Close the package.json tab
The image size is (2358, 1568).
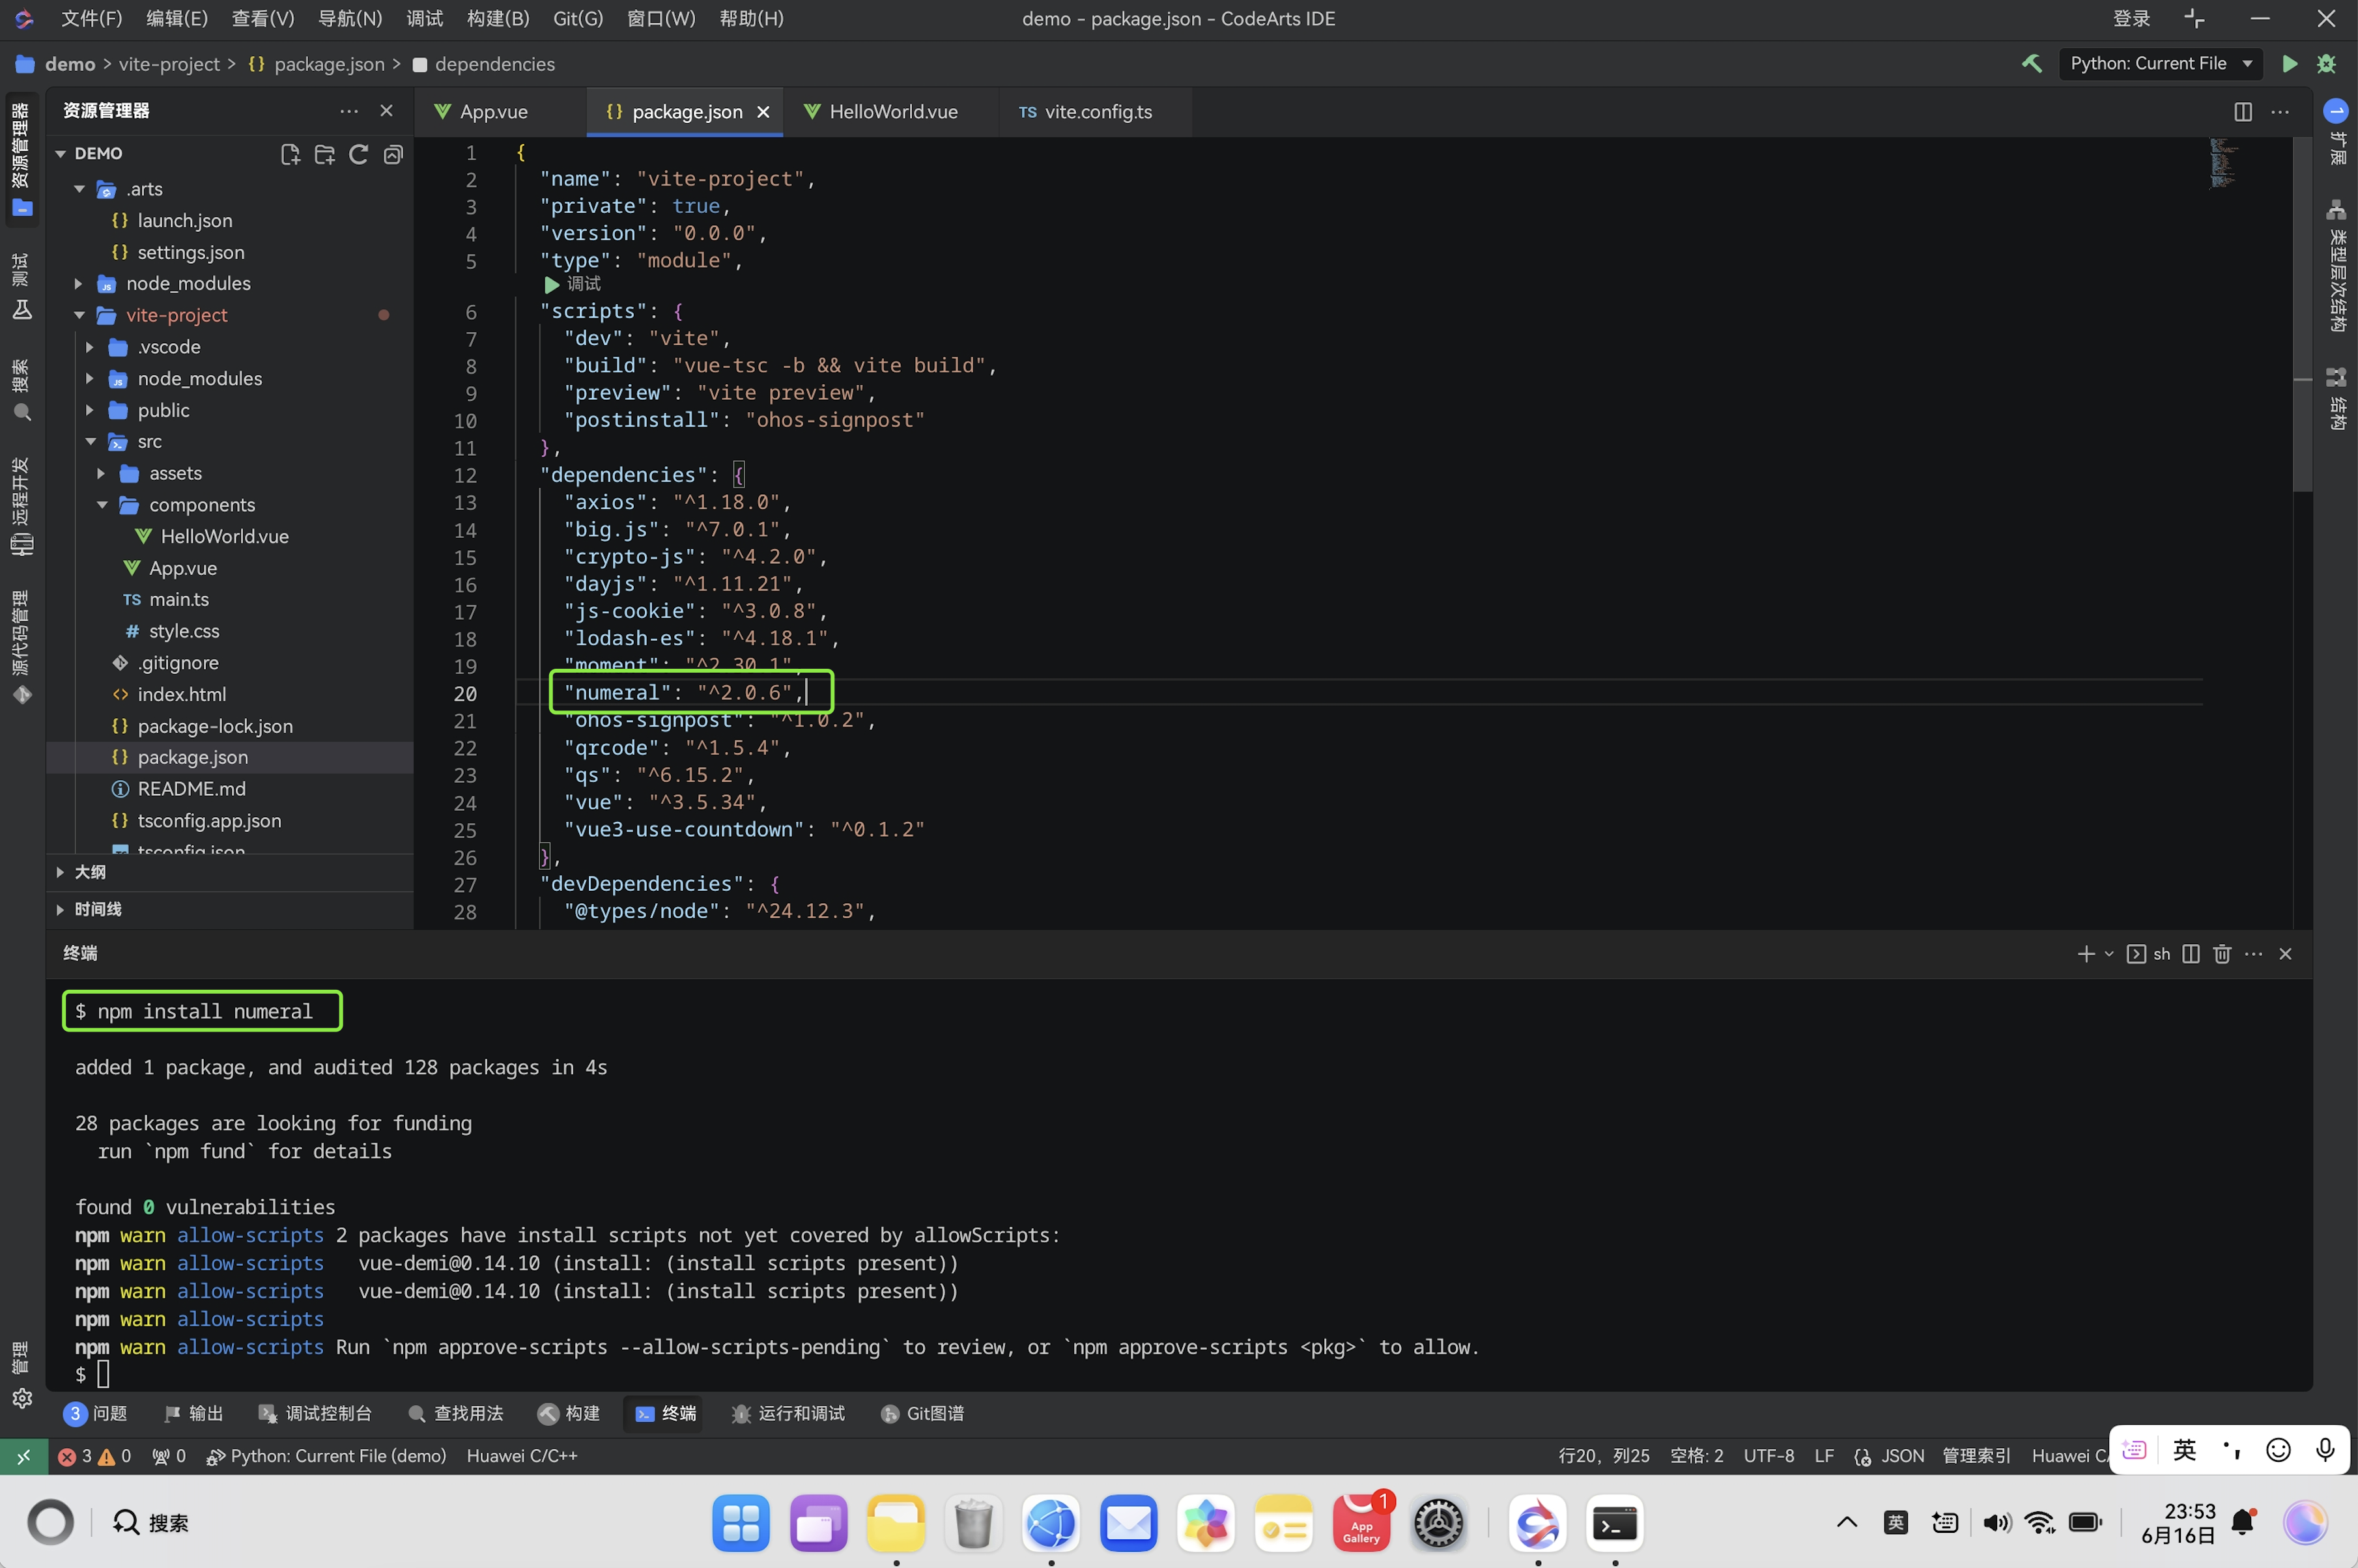coord(763,112)
